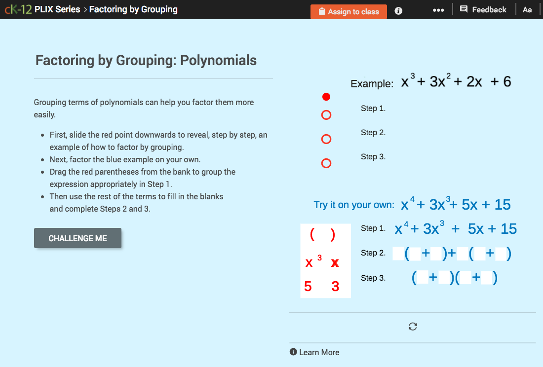Open the Learn More link
Image resolution: width=543 pixels, height=367 pixels.
(x=318, y=352)
